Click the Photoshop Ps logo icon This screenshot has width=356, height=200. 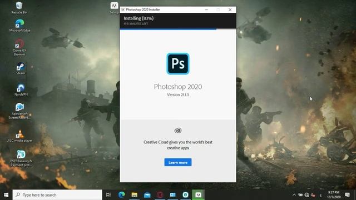click(x=178, y=64)
